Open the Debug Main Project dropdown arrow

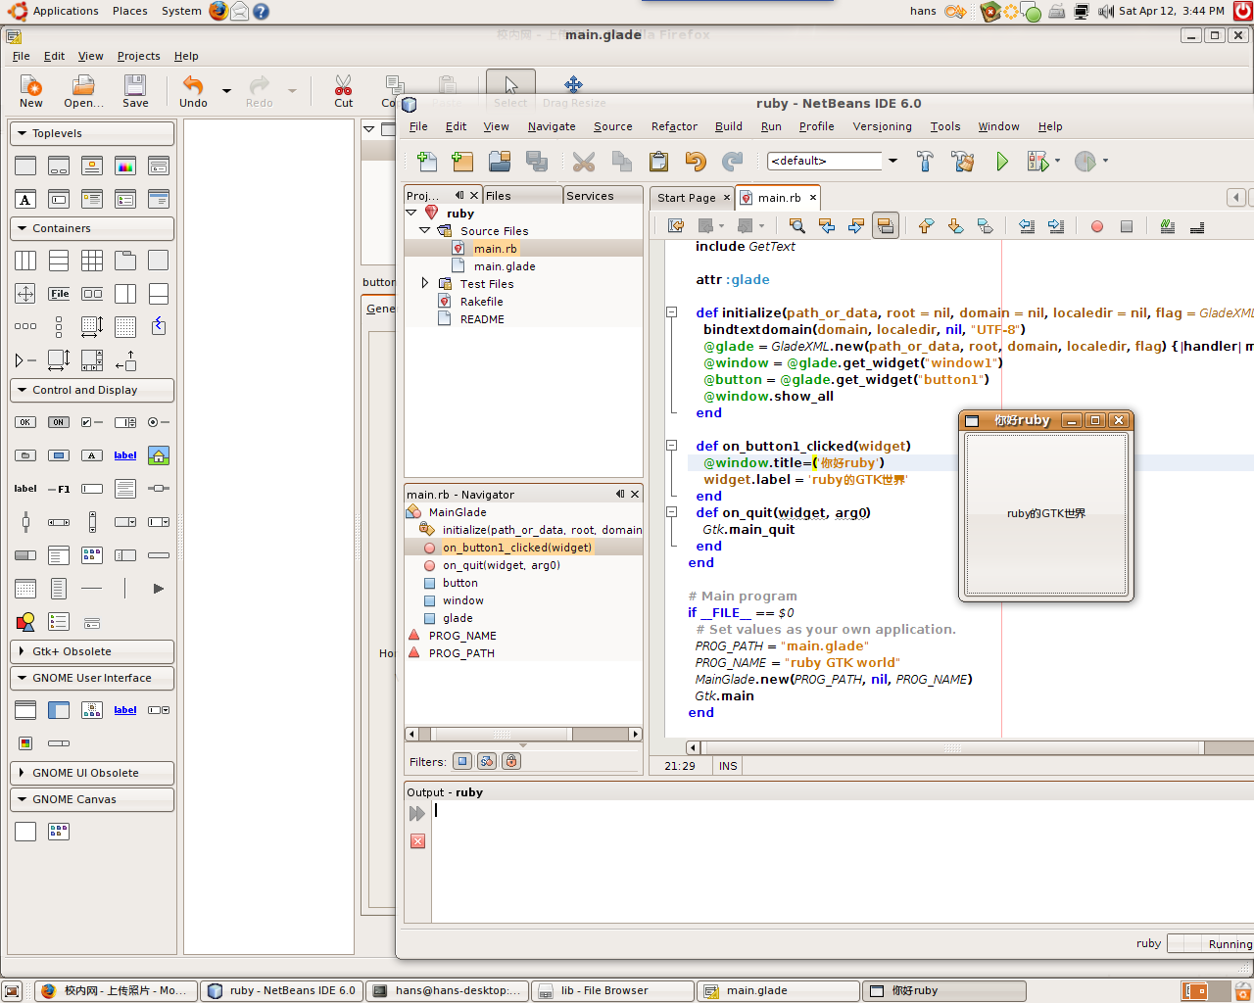tap(1058, 161)
